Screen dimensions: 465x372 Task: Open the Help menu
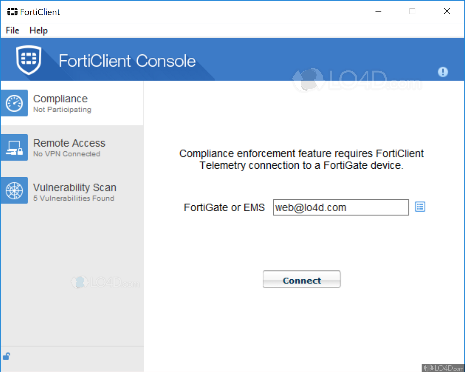[38, 30]
